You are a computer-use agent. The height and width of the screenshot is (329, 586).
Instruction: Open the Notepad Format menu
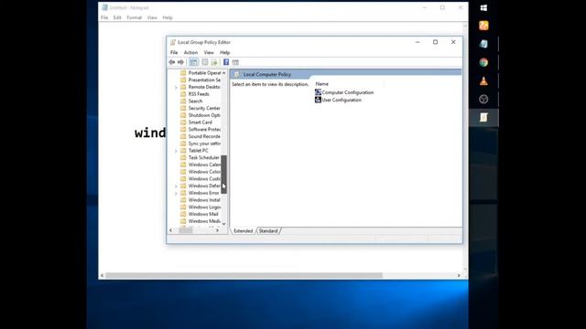(x=135, y=17)
